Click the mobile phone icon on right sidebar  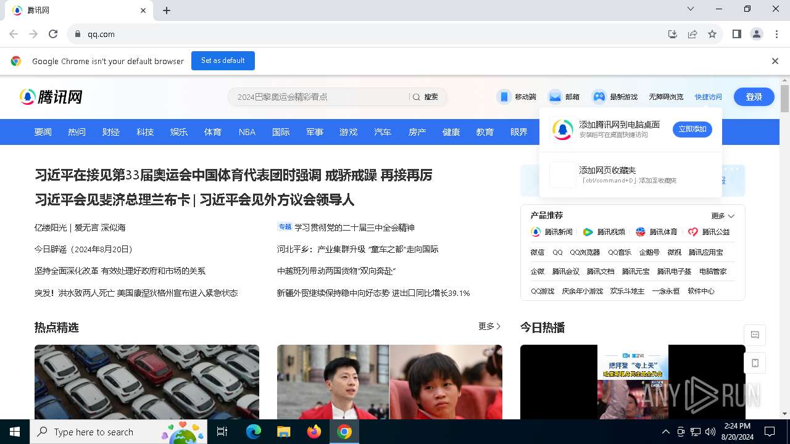tap(755, 363)
